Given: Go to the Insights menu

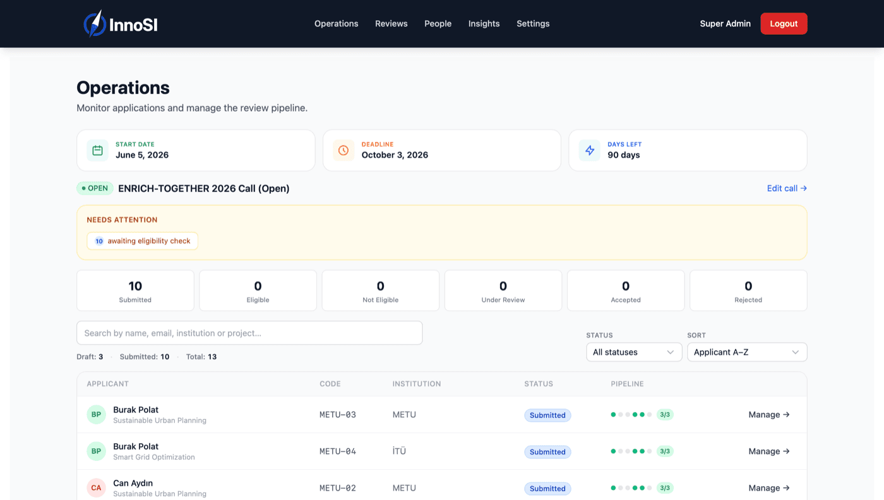Looking at the screenshot, I should [x=484, y=23].
